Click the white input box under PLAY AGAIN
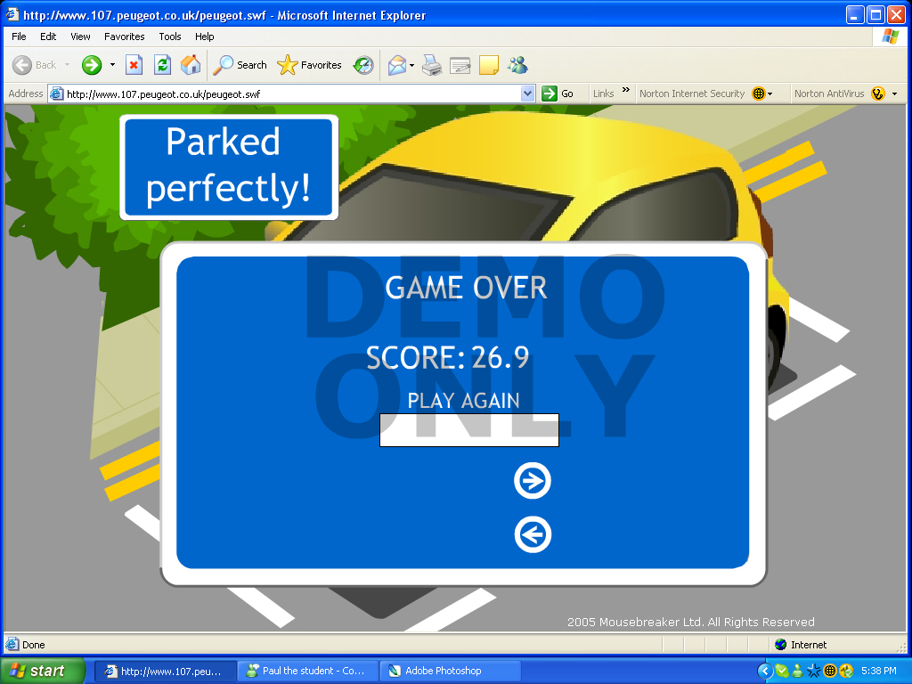912x684 pixels. point(468,430)
